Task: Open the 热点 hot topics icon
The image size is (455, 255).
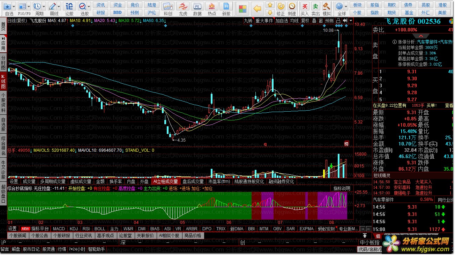Action: tap(212, 7)
